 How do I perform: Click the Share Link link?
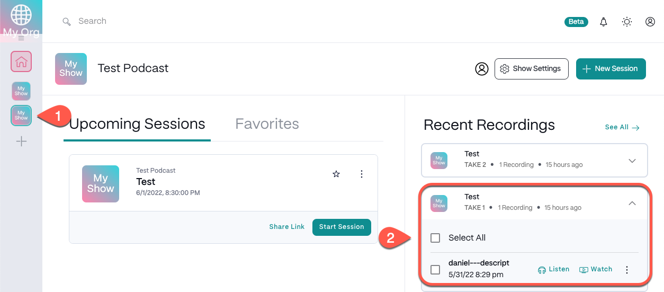286,227
